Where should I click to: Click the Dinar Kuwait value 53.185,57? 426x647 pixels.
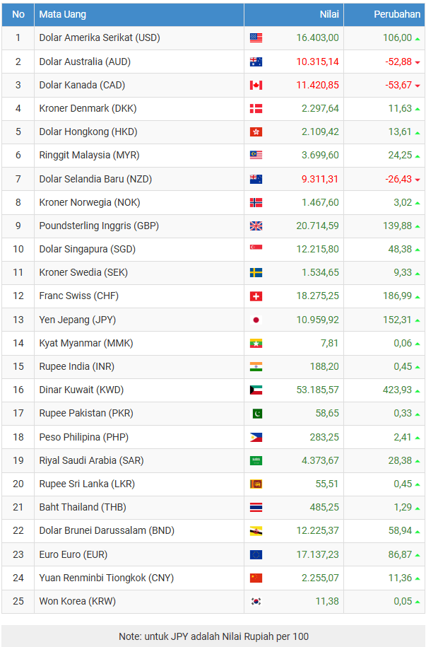[x=317, y=390]
